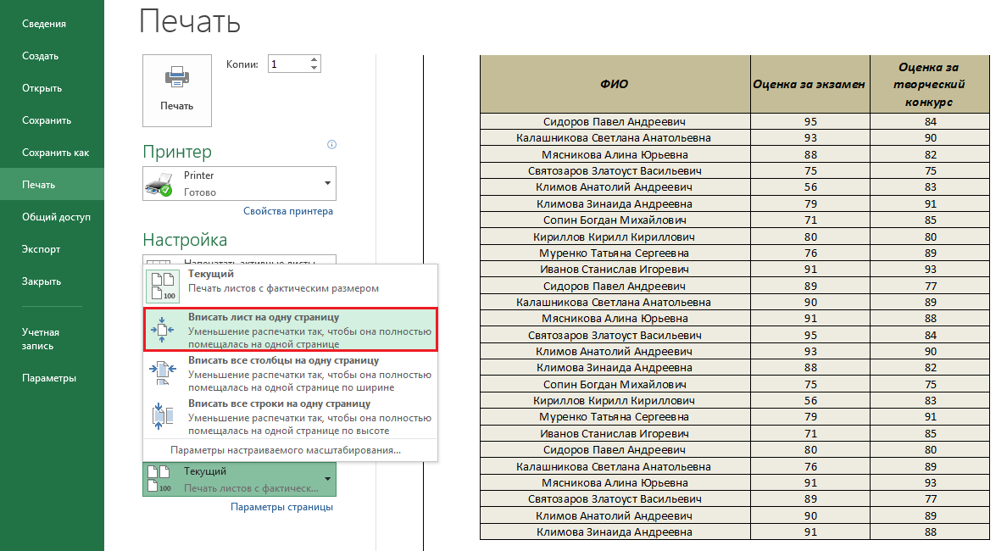Viewport: 1007px width, 551px height.
Task: Increase the number of copies with up arrow
Action: pos(314,59)
